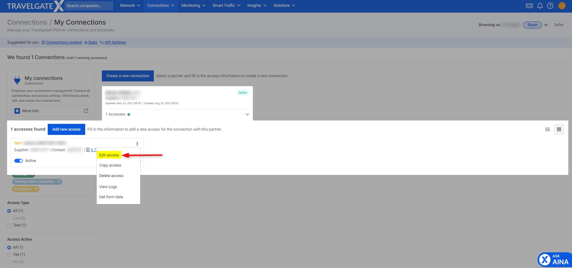Open the Solutions dropdown menu

tap(284, 6)
